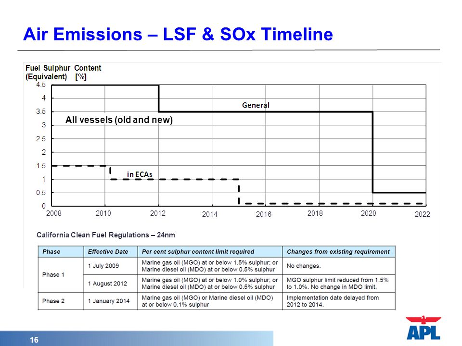
Task: Click the 2014 x-axis label
Action: [209, 214]
